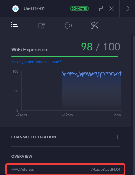The width and height of the screenshot is (135, 175).
Task: Expand the Channel Utilization section
Action: click(118, 137)
